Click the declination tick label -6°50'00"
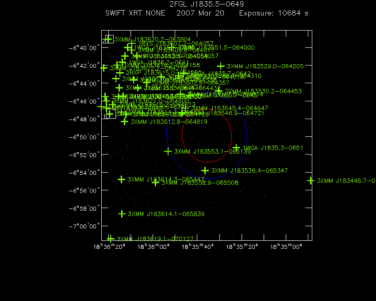376x301 pixels. [84, 137]
